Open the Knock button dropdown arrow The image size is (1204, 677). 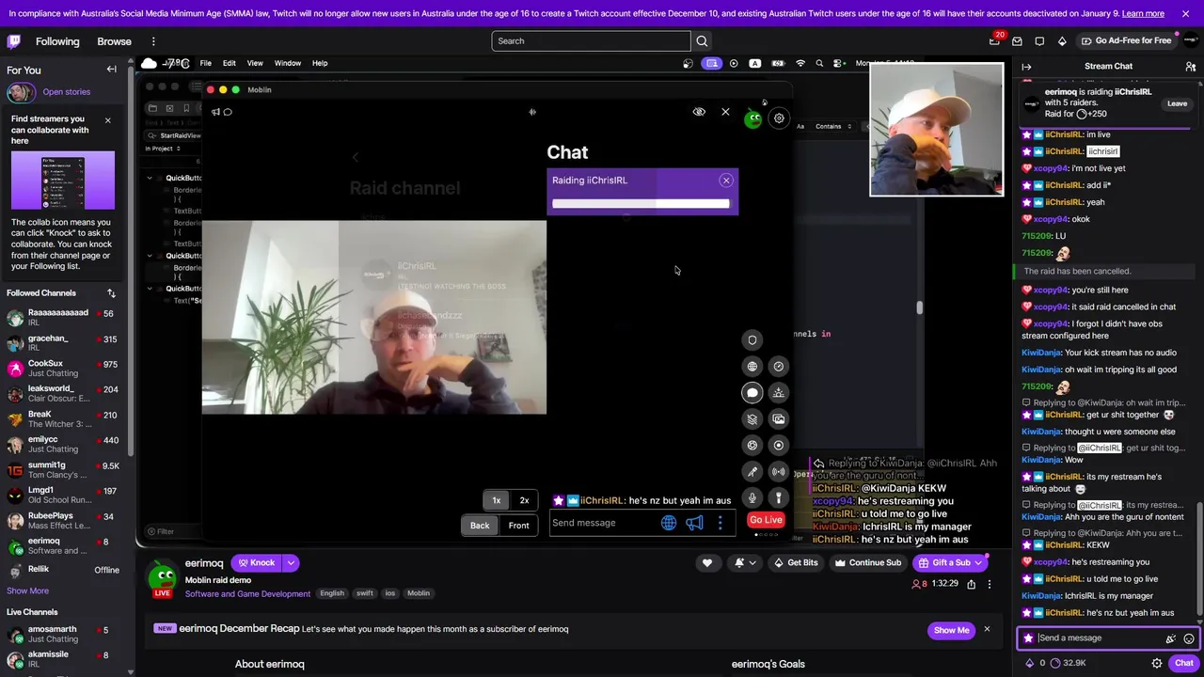pyautogui.click(x=291, y=563)
